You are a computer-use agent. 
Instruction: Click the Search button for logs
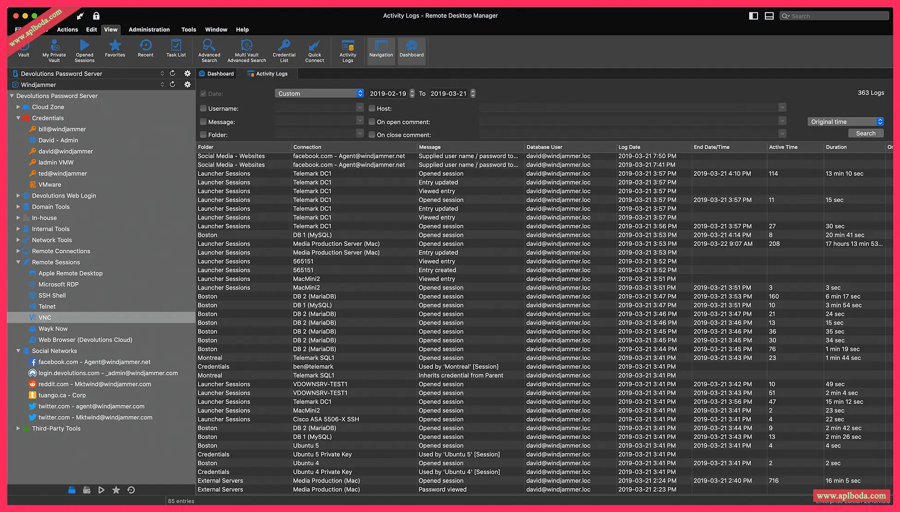tap(866, 133)
